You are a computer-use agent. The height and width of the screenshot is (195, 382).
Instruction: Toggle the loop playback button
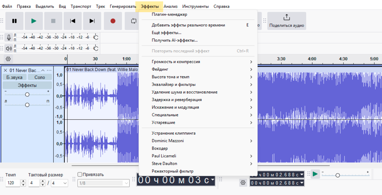[133, 21]
